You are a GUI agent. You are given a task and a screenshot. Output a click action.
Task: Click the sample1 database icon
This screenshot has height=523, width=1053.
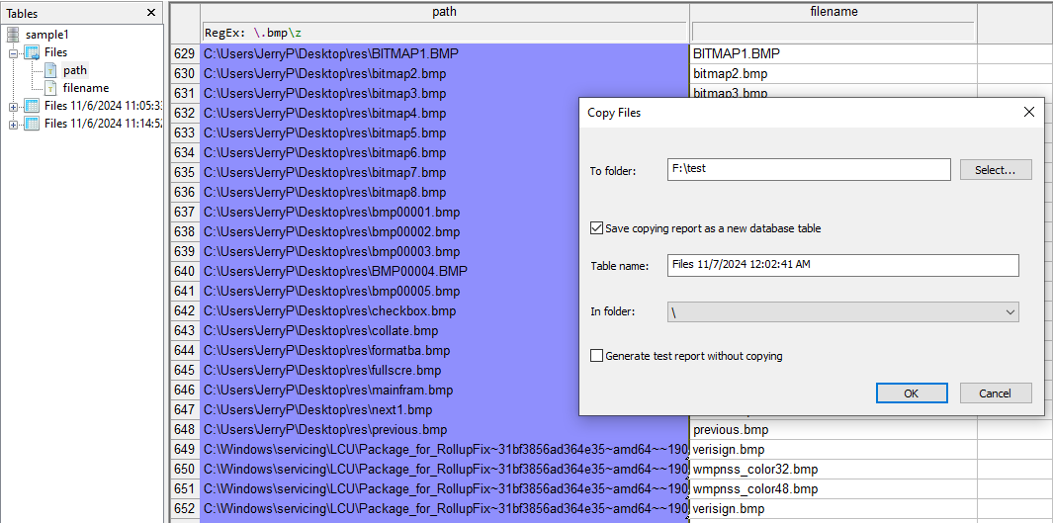[x=13, y=35]
